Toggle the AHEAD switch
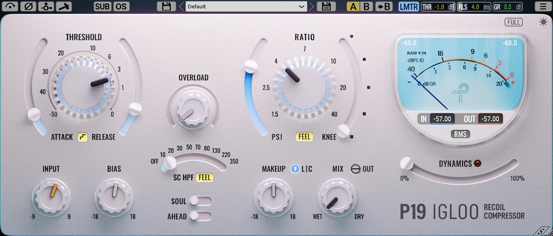 pyautogui.click(x=200, y=216)
